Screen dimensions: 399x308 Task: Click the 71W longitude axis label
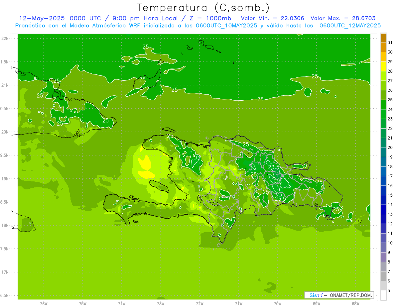(238, 304)
